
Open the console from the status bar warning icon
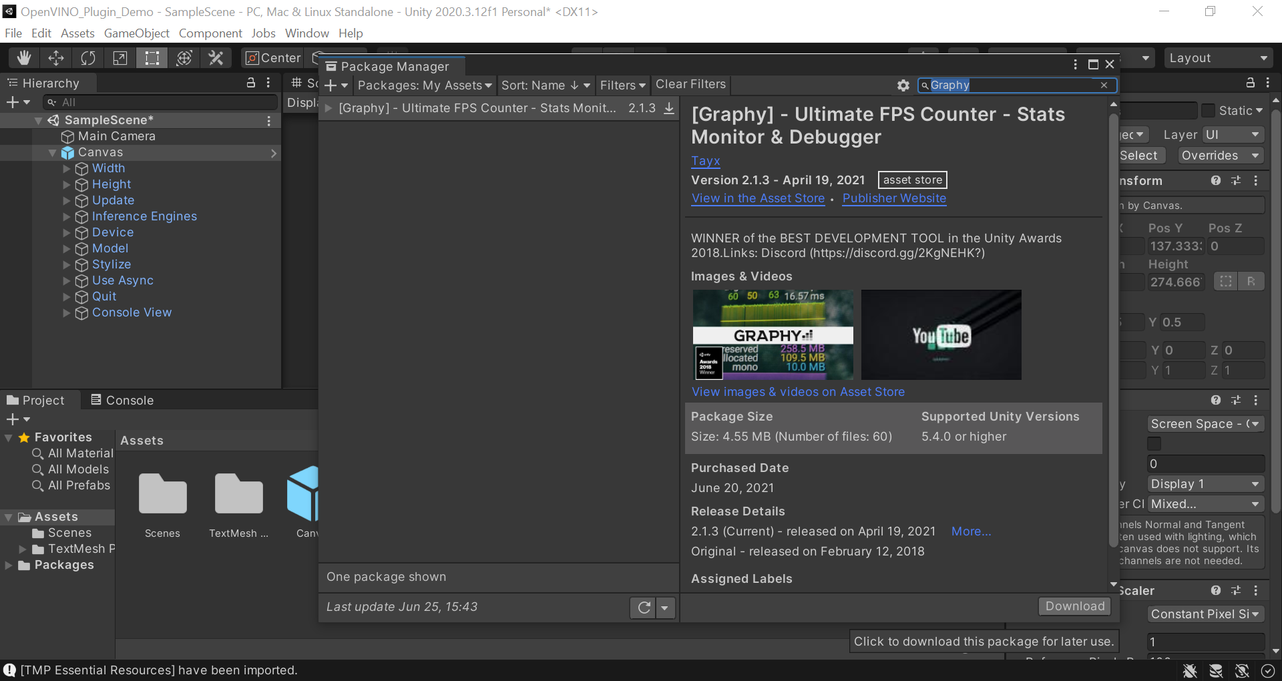tap(9, 670)
